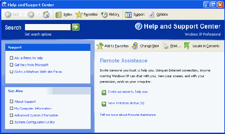This screenshot has width=225, height=134.
Task: Open System Configuration Utility link
Action: coord(35,122)
